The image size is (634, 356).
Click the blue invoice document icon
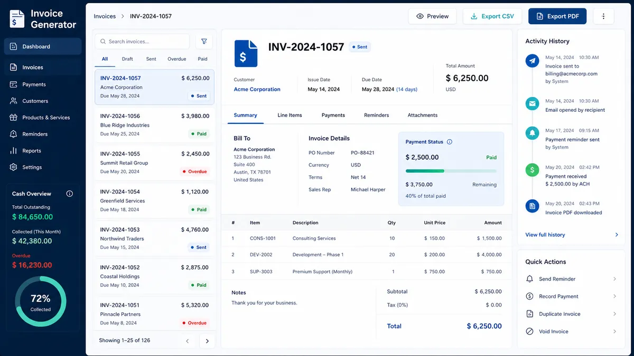pos(246,54)
